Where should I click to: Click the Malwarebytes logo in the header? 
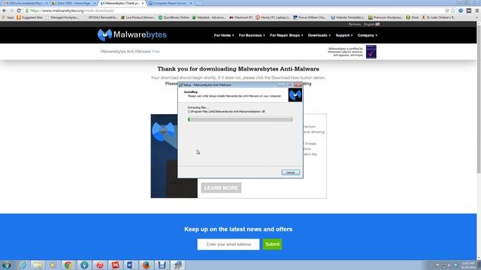pyautogui.click(x=132, y=35)
